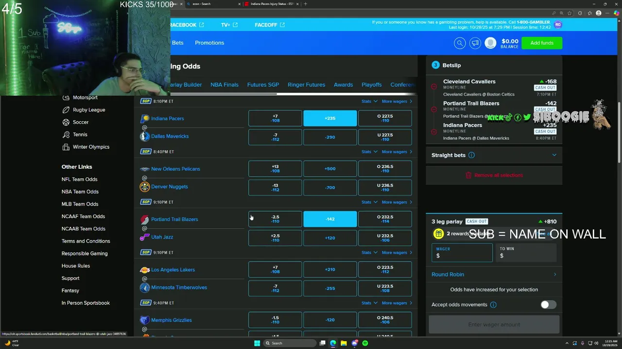Select Utah Jazz +120 moneyline
The height and width of the screenshot is (349, 622).
330,238
